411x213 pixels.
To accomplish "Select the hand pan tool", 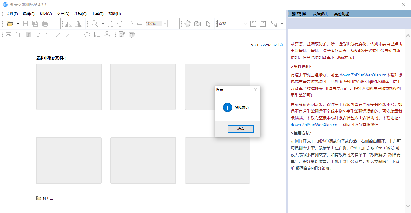I will coord(188,24).
